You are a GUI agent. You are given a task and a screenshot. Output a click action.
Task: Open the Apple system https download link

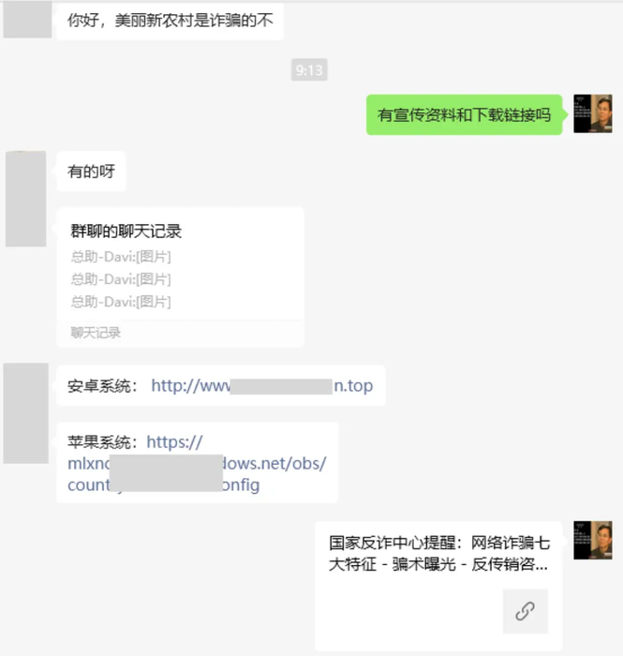(x=197, y=464)
